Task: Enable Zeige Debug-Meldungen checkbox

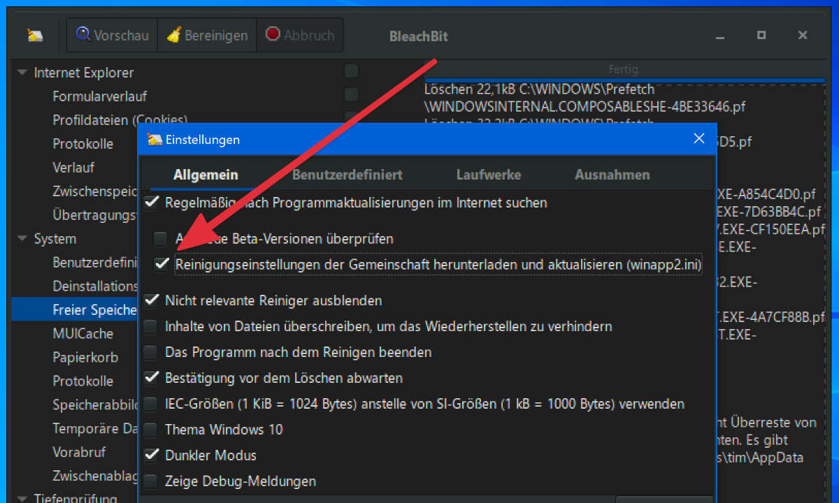Action: (151, 481)
